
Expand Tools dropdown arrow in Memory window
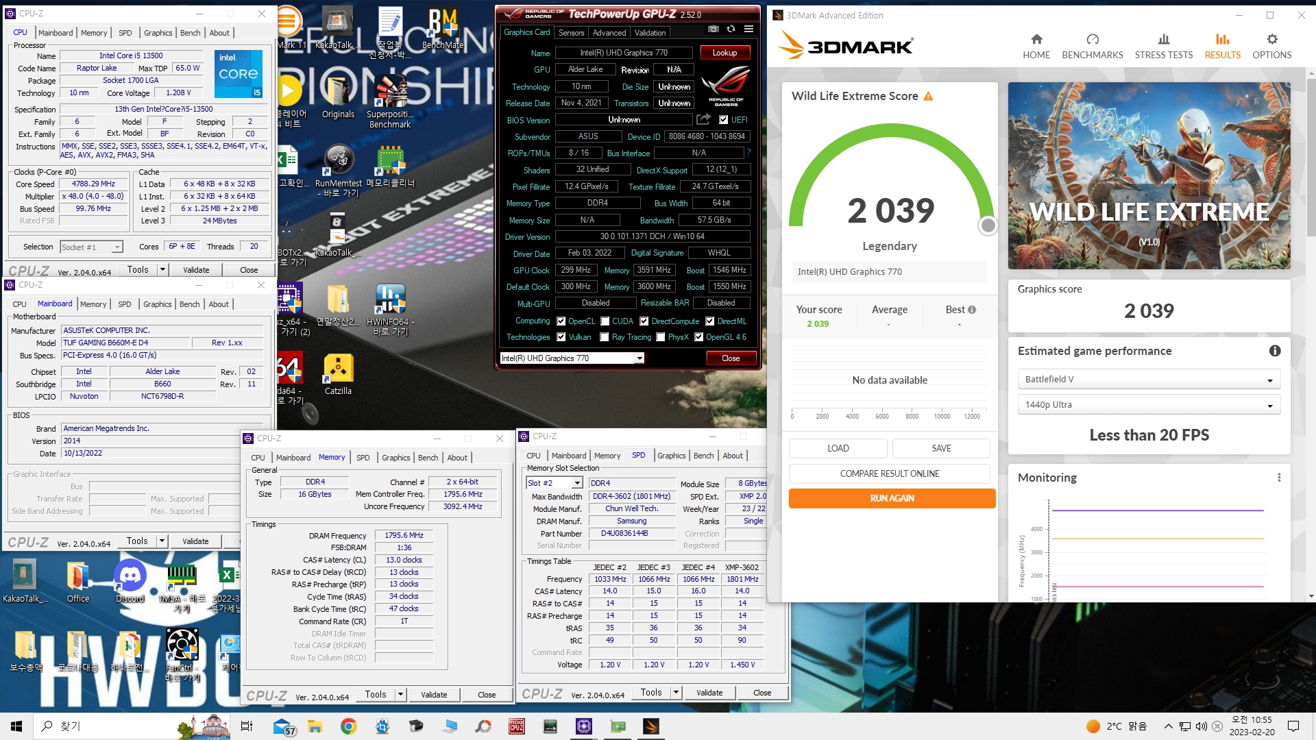401,695
